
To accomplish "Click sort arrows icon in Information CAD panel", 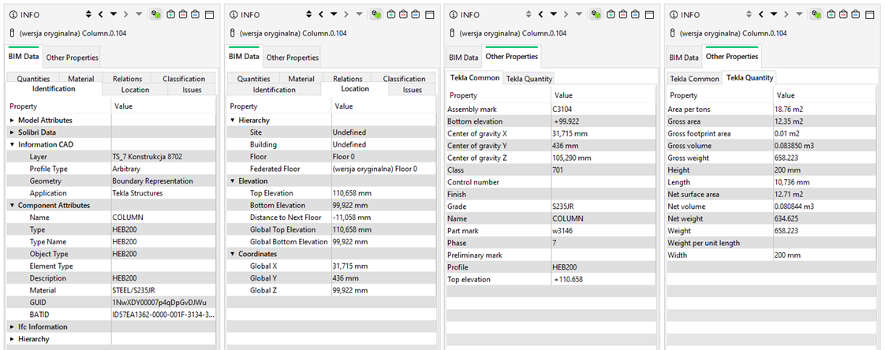I will tap(88, 15).
